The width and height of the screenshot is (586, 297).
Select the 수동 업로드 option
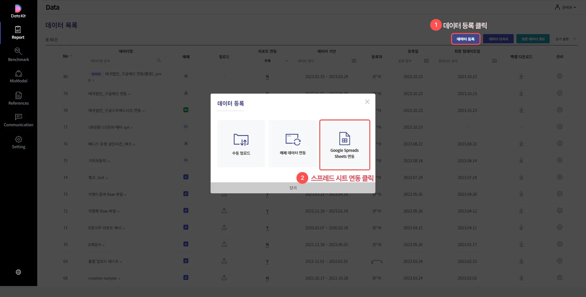[241, 144]
